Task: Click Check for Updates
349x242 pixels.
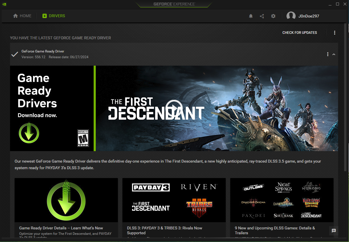Action: pyautogui.click(x=300, y=33)
